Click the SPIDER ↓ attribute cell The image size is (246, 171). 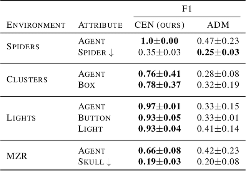click(x=96, y=53)
